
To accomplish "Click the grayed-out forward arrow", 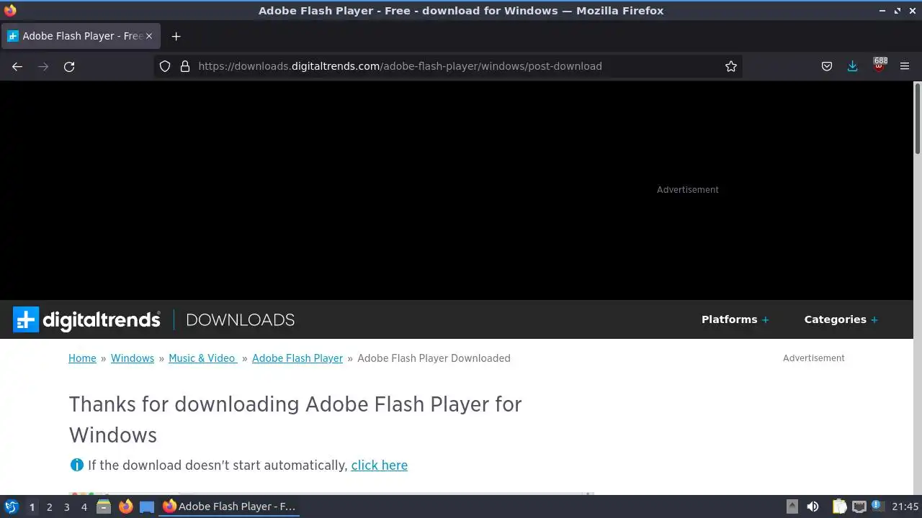I will coord(43,66).
